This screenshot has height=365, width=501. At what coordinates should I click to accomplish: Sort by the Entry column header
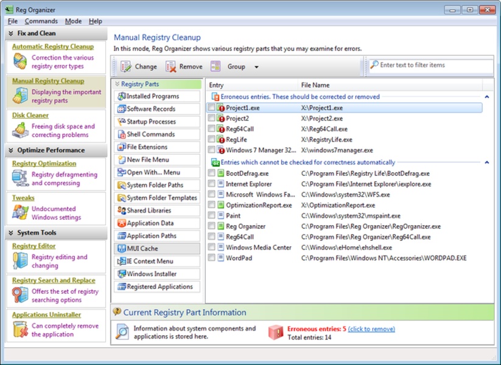coord(252,85)
